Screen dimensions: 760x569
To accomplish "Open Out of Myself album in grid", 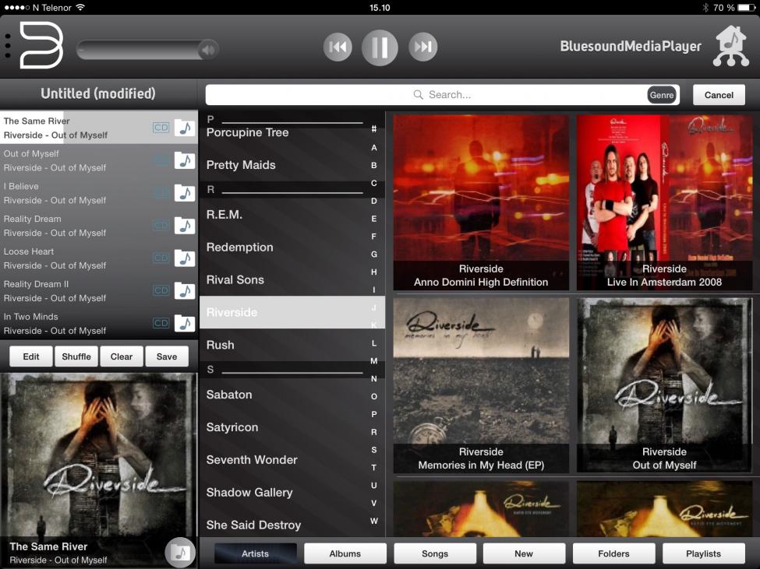I will point(664,385).
